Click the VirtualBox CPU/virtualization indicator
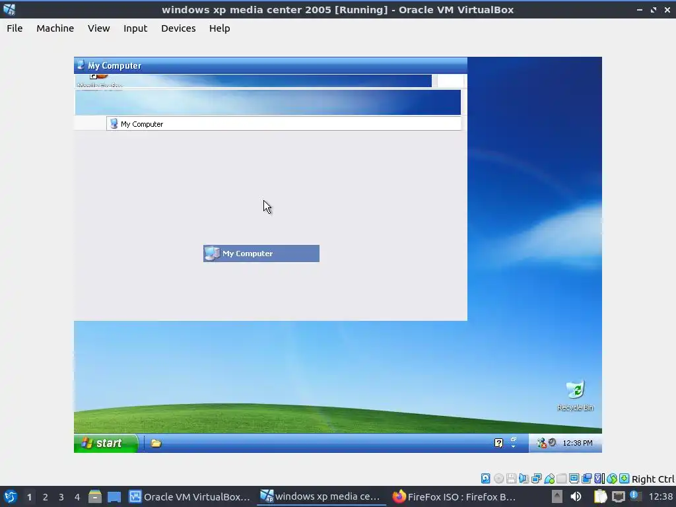This screenshot has width=676, height=507. [599, 479]
